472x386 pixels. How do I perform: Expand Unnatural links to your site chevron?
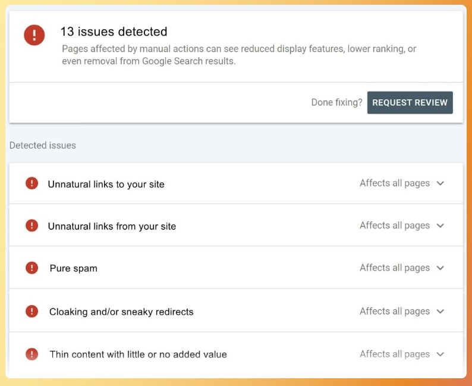[440, 183]
